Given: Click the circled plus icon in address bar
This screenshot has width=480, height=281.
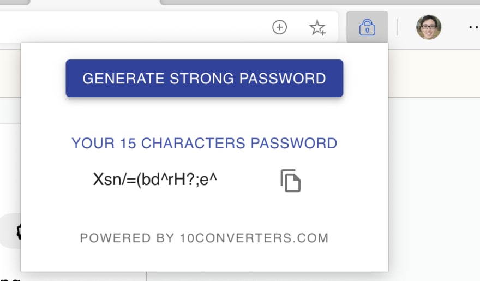Looking at the screenshot, I should click(279, 27).
